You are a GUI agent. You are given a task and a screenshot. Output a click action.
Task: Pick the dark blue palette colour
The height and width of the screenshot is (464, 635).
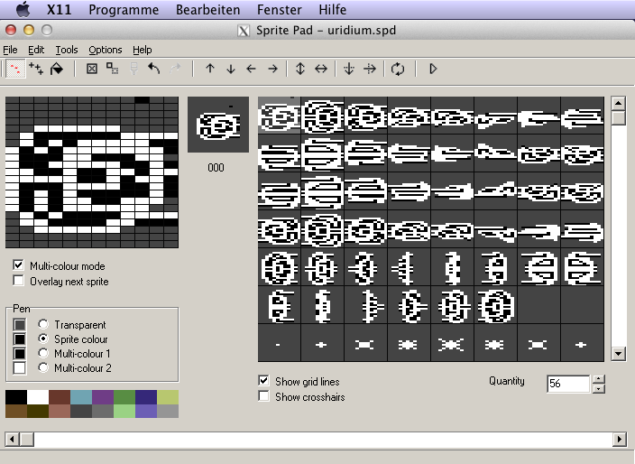tap(146, 397)
